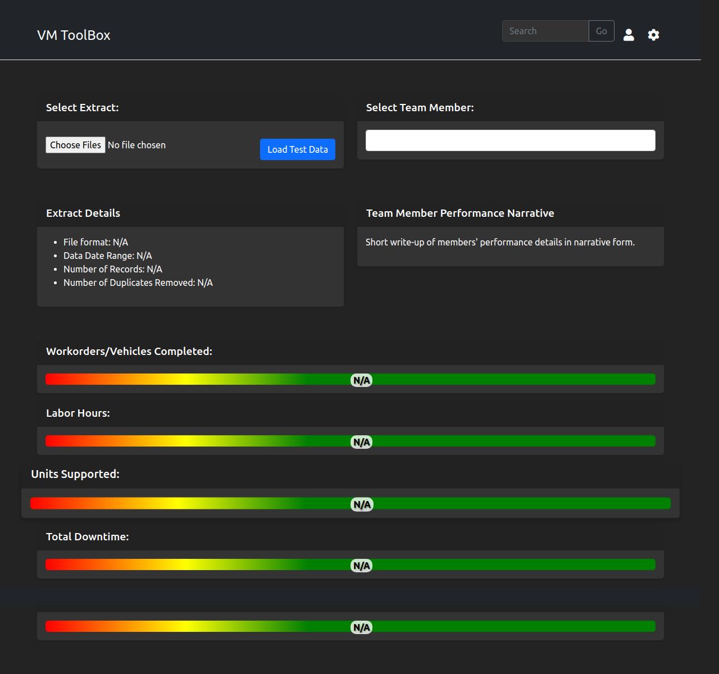Click the Units Supported gradient bar
719x674 pixels.
351,504
